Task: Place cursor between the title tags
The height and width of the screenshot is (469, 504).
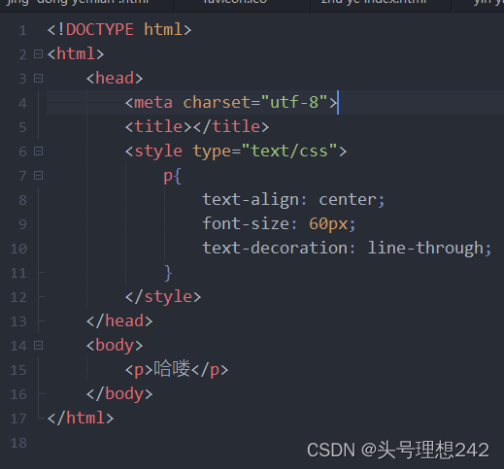Action: point(192,127)
